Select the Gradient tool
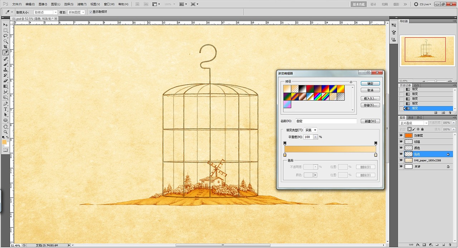 pos(5,86)
